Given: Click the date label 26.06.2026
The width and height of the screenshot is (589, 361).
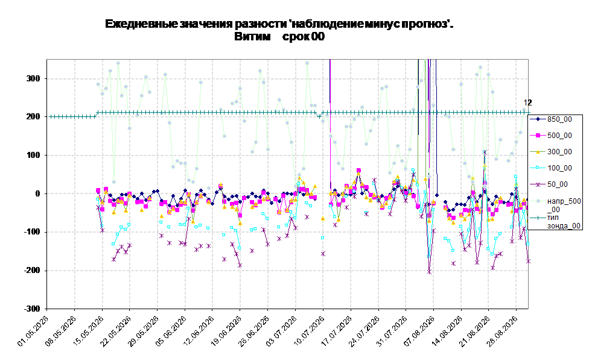Looking at the screenshot, I should click(254, 331).
